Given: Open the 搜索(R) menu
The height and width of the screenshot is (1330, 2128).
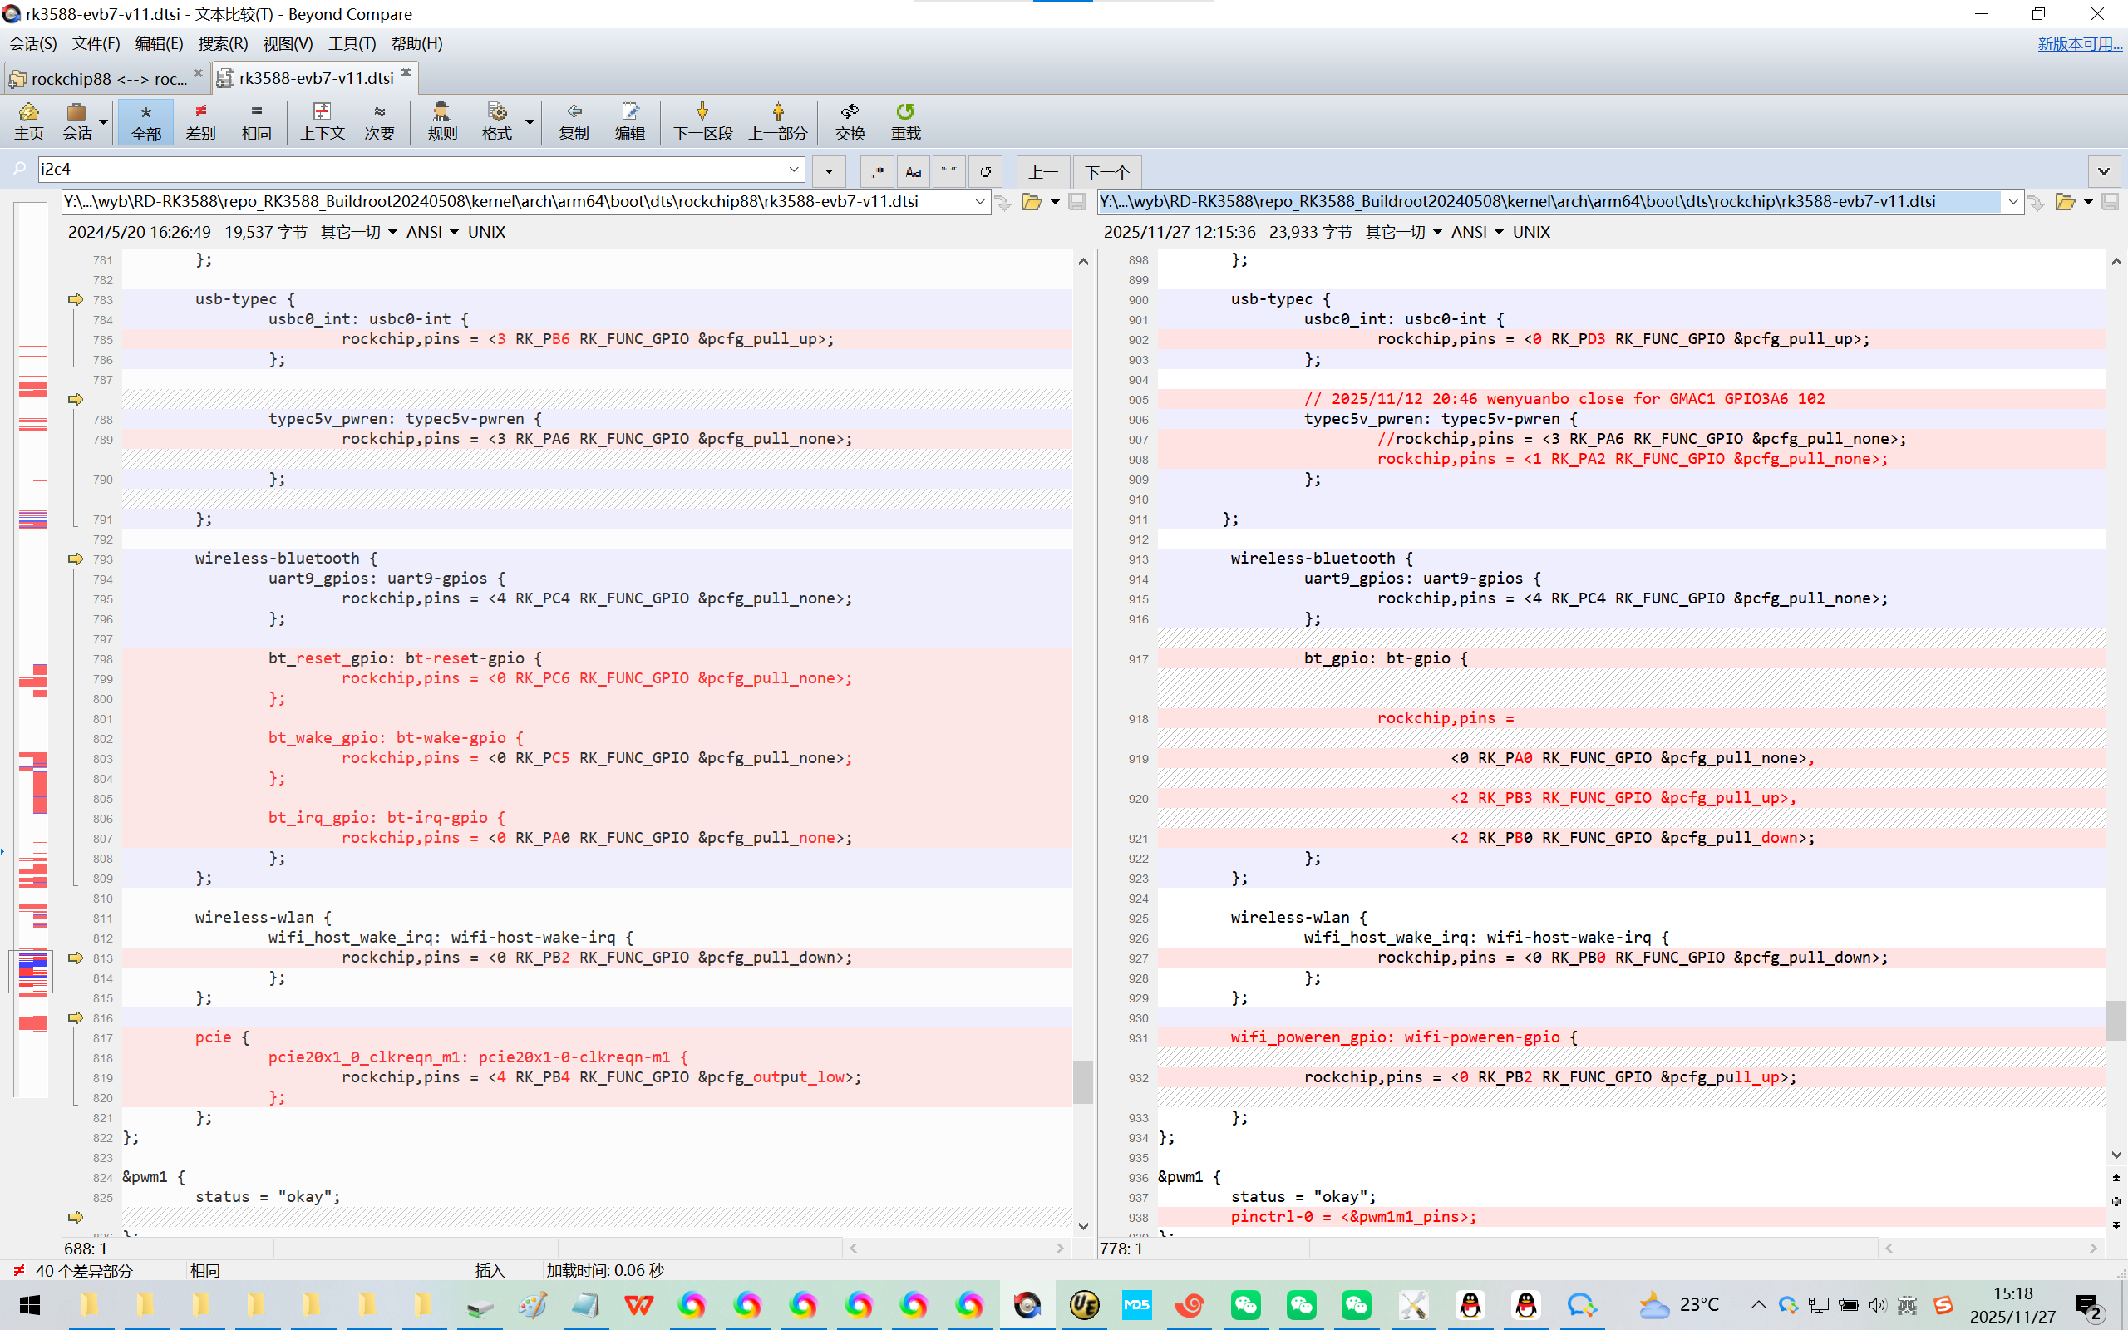Looking at the screenshot, I should (223, 44).
